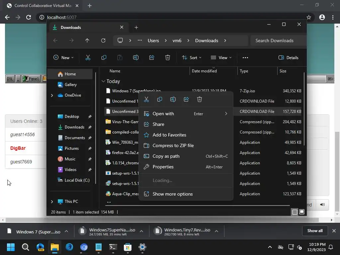Collapse the Today group
340x255 pixels.
pyautogui.click(x=103, y=81)
